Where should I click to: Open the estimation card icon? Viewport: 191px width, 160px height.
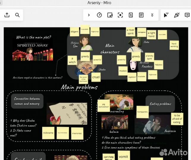(131, 15)
